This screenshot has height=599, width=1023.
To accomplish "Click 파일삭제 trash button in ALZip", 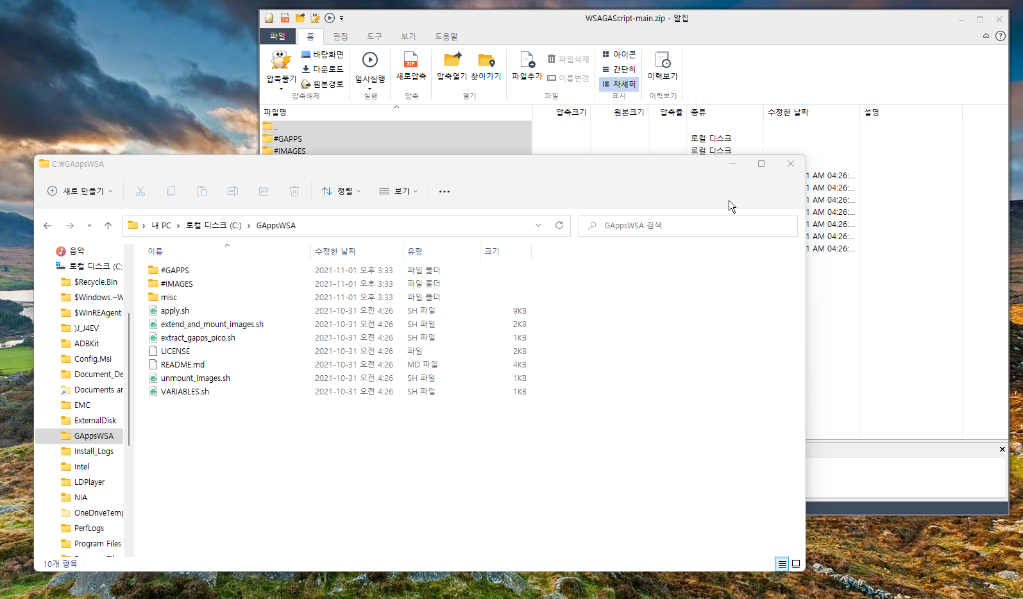I will (x=568, y=59).
